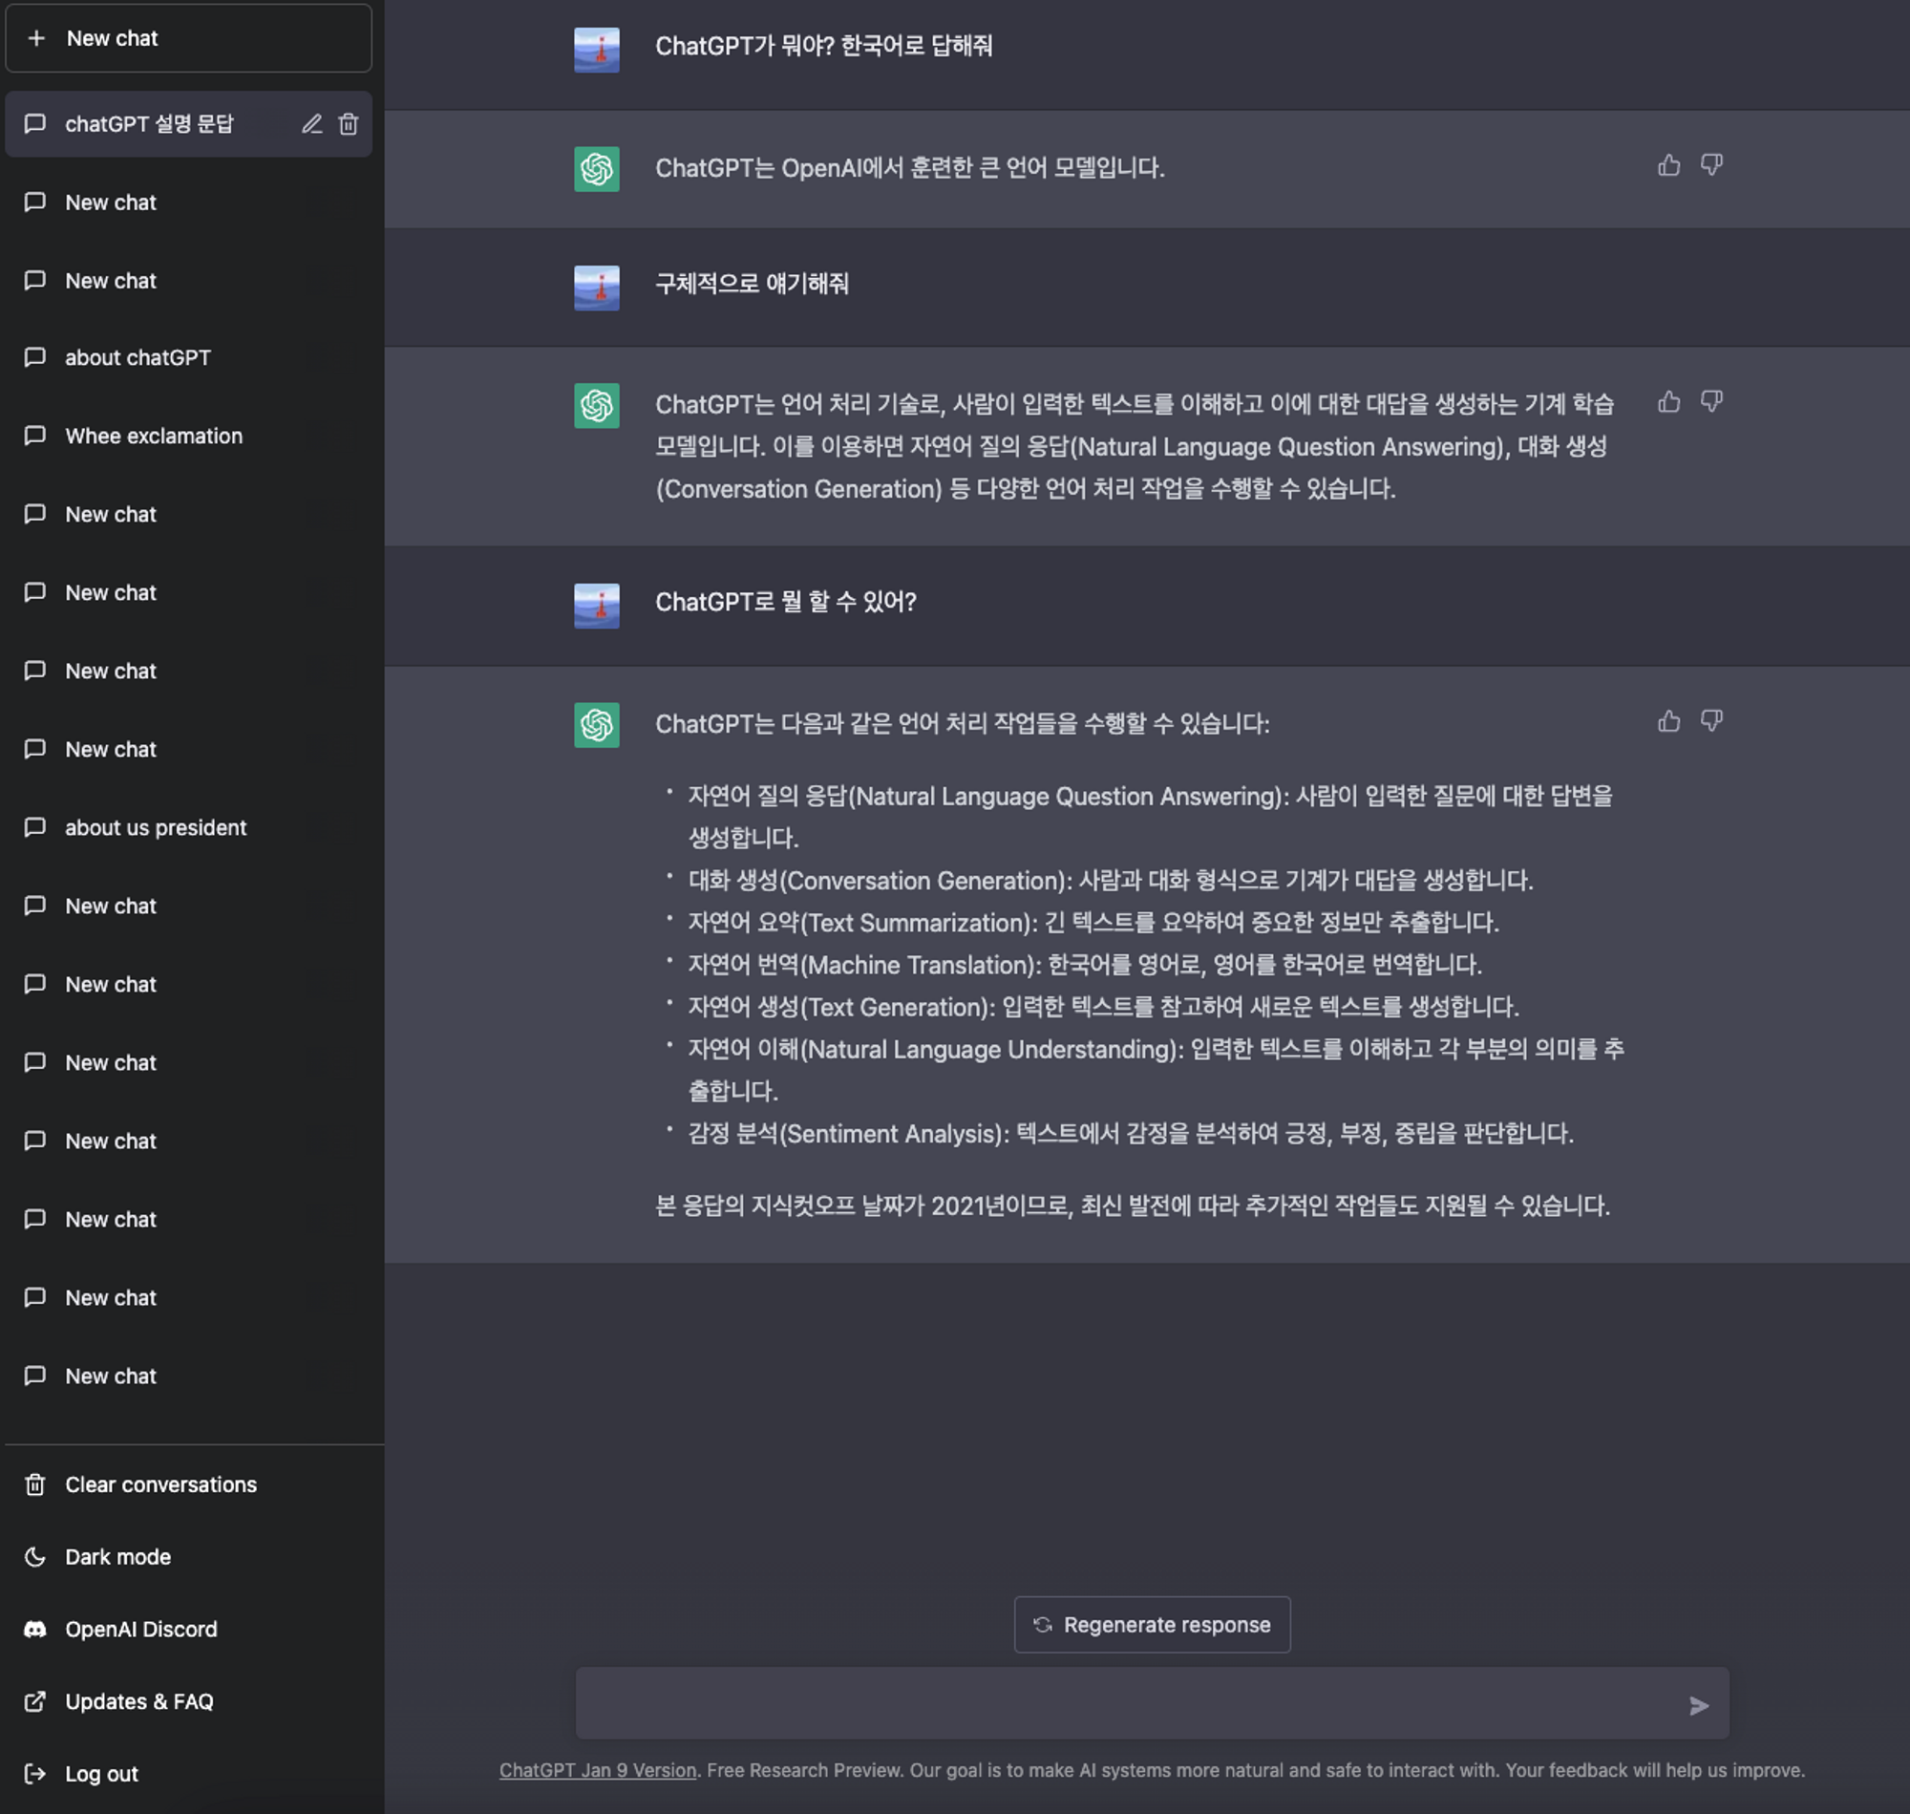
Task: Click Log out in sidebar
Action: click(100, 1774)
